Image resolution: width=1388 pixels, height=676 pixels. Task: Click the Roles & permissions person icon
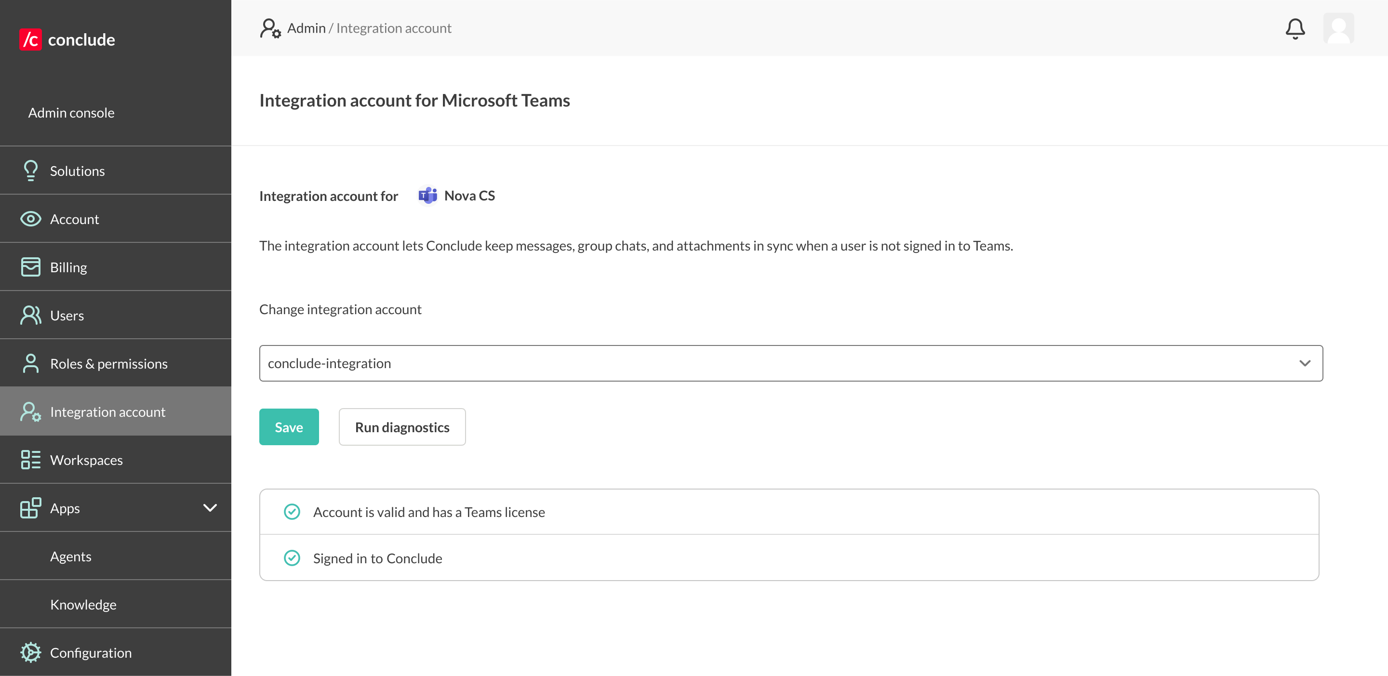tap(31, 364)
